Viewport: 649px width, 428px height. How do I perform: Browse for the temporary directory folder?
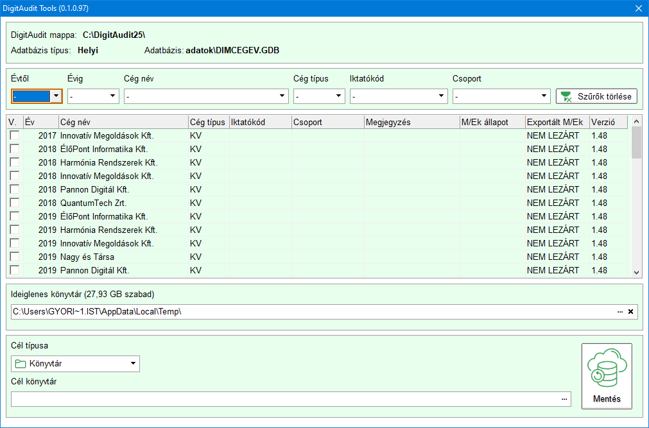(x=620, y=312)
